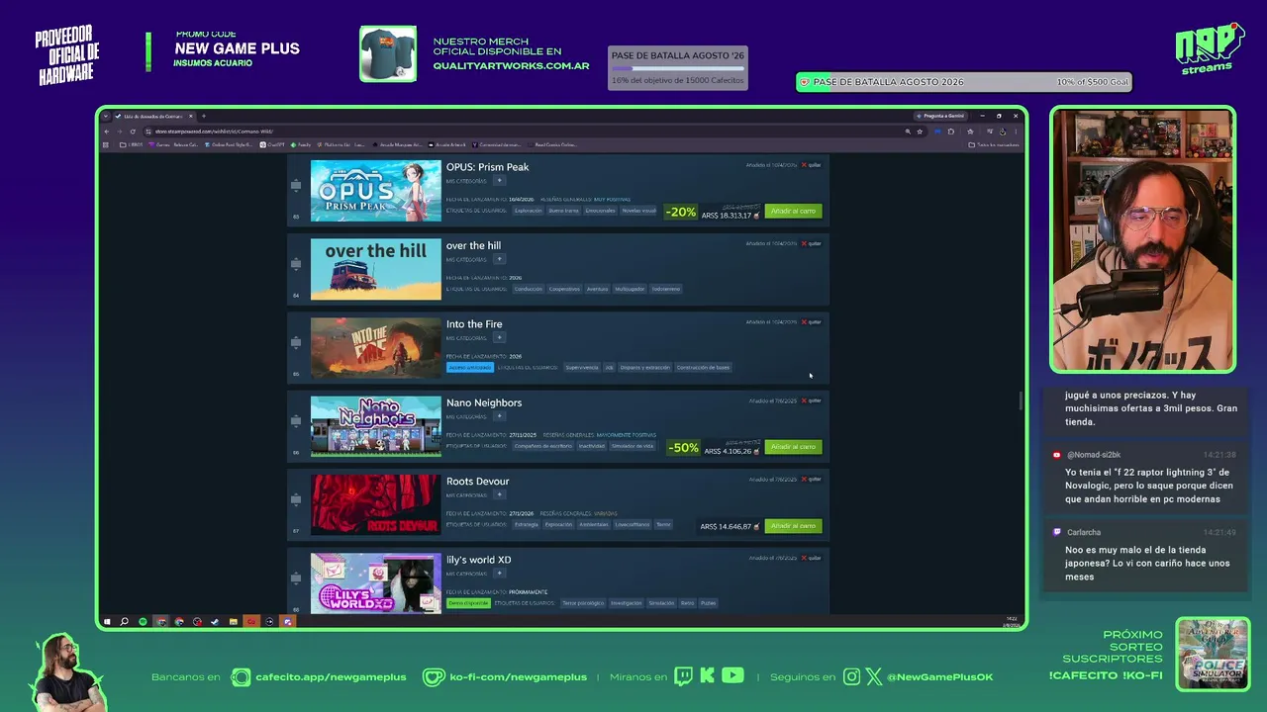Add a category to over the hill
The width and height of the screenshot is (1267, 712).
(x=499, y=259)
